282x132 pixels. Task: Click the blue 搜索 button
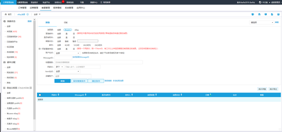point(62,81)
